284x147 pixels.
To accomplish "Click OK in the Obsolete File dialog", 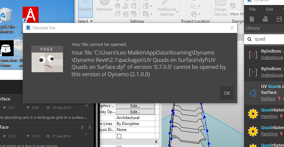I will (x=227, y=93).
